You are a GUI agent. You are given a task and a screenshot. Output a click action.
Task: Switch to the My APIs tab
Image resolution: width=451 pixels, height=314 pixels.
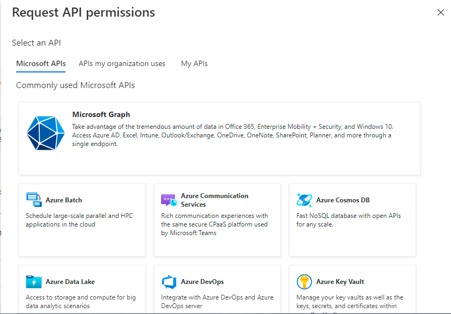[194, 63]
